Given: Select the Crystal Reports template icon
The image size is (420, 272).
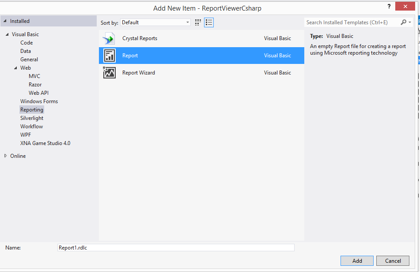Looking at the screenshot, I should click(x=109, y=38).
